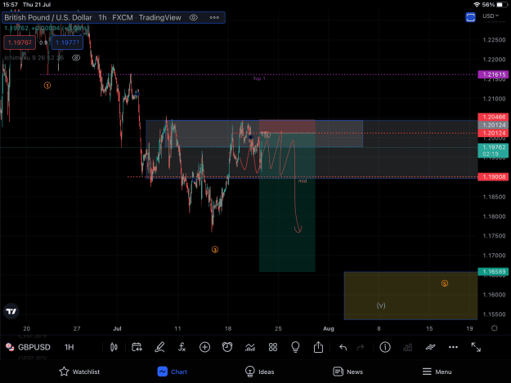
Task: Open chart settings gear near the time axis
Action: pos(495,328)
